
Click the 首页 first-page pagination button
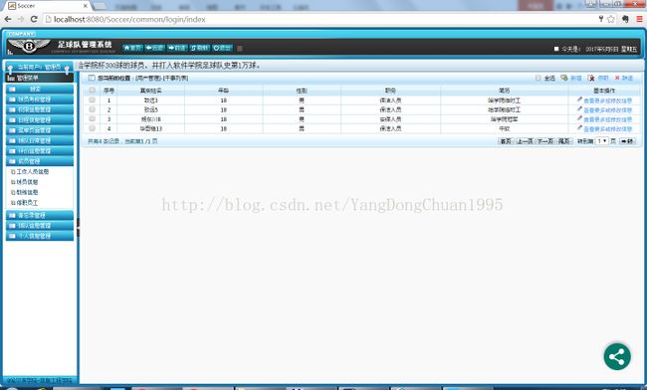point(506,141)
